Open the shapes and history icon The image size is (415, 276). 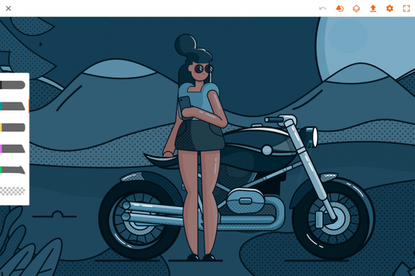tap(339, 9)
